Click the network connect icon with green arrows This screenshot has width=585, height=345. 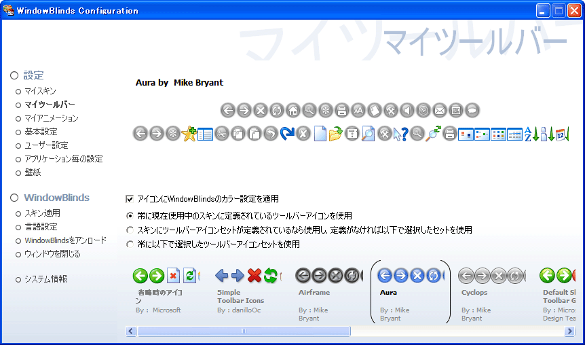point(434,134)
